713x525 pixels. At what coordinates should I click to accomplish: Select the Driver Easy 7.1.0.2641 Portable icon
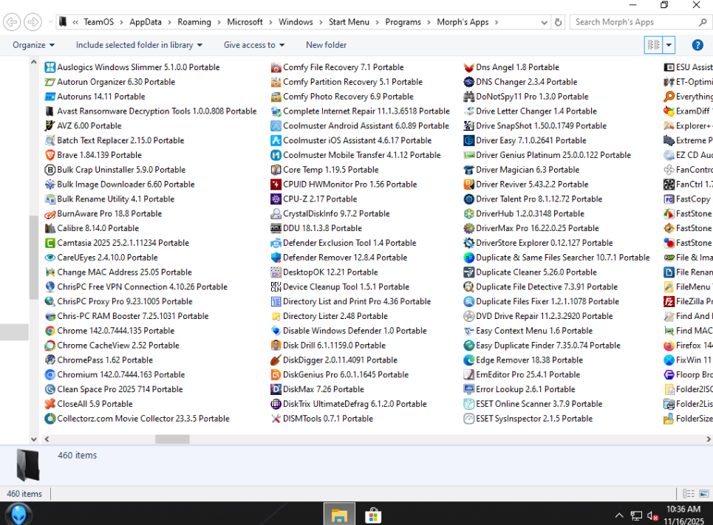(469, 140)
